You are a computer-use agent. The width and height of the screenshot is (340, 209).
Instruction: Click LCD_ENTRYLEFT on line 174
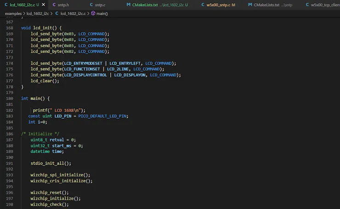point(125,63)
